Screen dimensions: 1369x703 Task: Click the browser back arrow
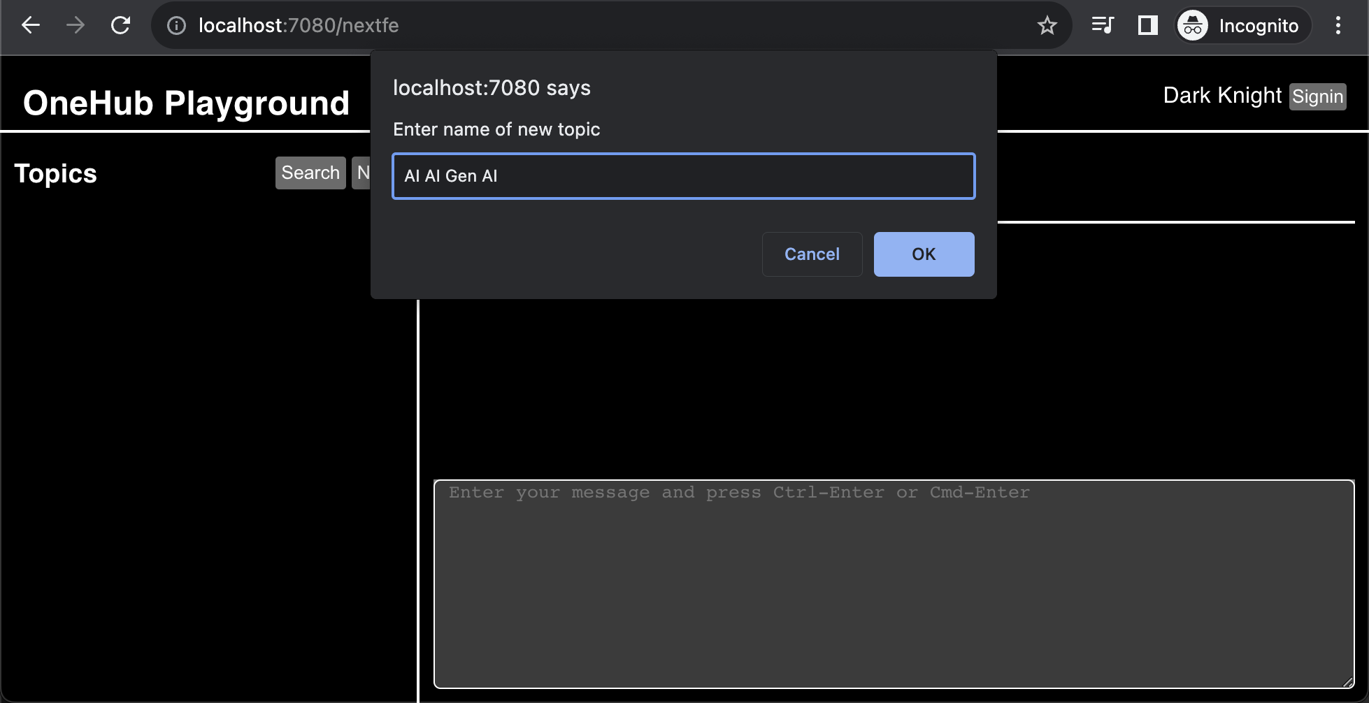[x=31, y=26]
